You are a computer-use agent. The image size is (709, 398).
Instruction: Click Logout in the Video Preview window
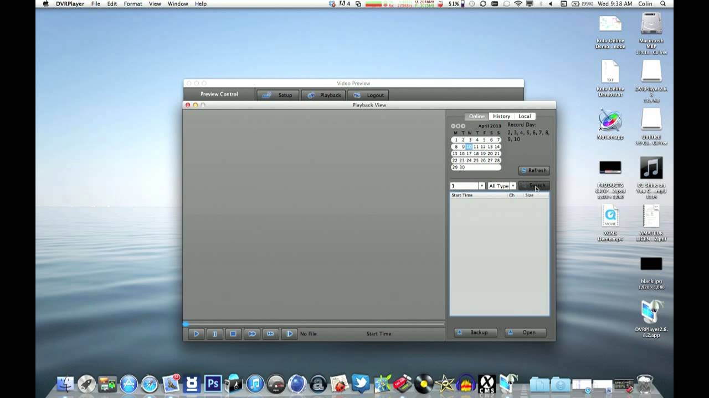[x=369, y=95]
